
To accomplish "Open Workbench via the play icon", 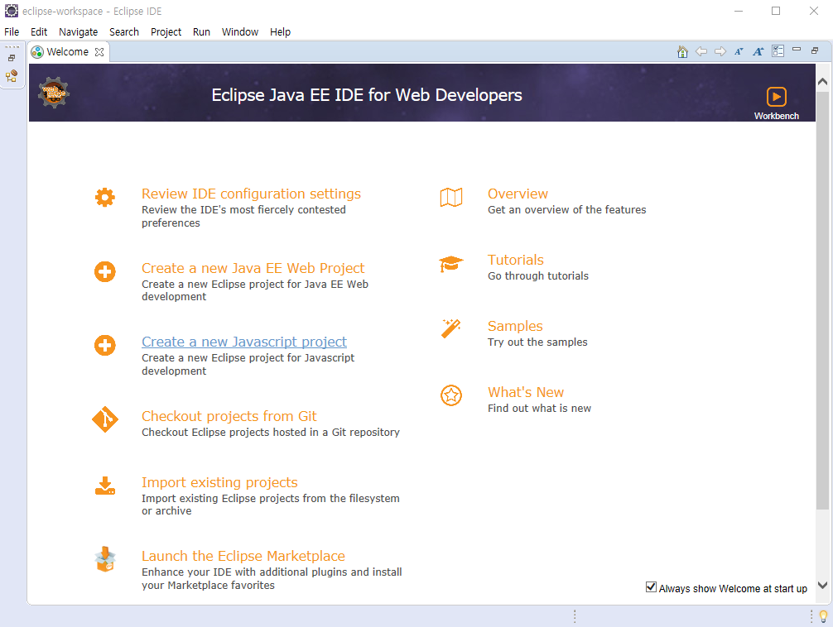I will (x=776, y=97).
